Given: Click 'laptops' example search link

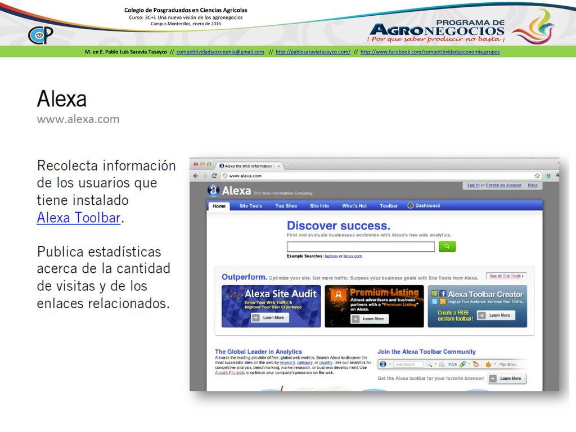Looking at the screenshot, I should 331,256.
